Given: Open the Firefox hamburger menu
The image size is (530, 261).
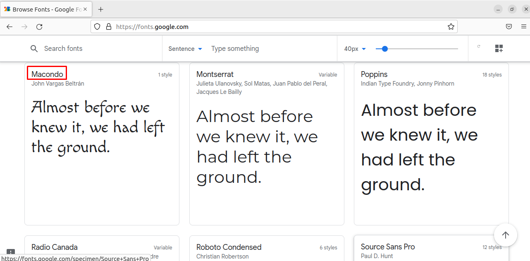Looking at the screenshot, I should [523, 26].
